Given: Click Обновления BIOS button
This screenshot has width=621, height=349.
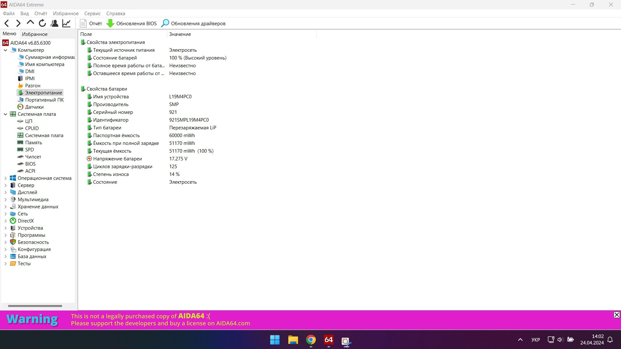Looking at the screenshot, I should (131, 23).
